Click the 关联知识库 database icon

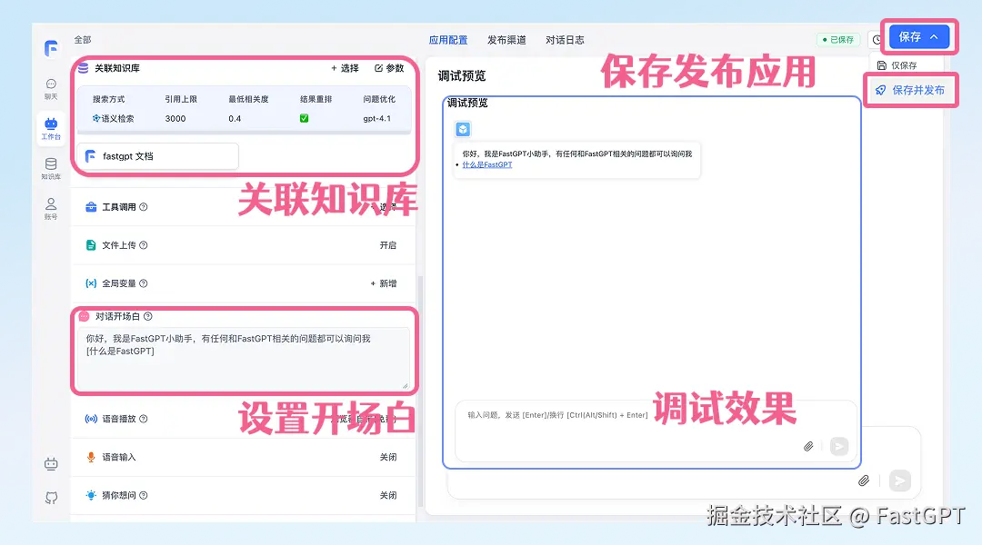pos(84,67)
